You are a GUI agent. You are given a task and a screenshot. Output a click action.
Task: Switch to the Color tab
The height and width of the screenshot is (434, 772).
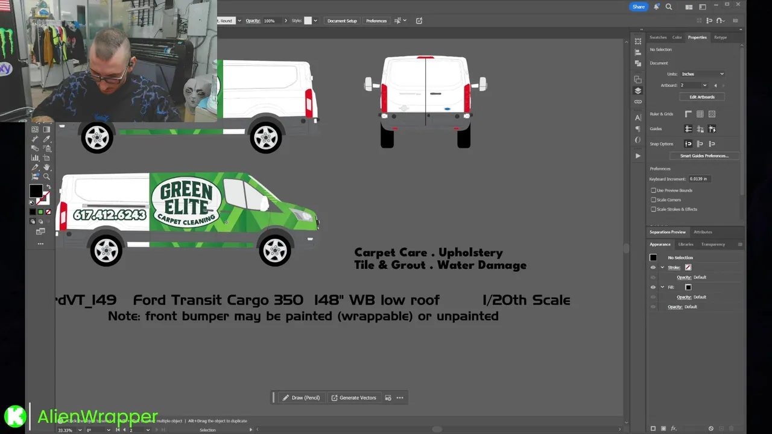(677, 37)
